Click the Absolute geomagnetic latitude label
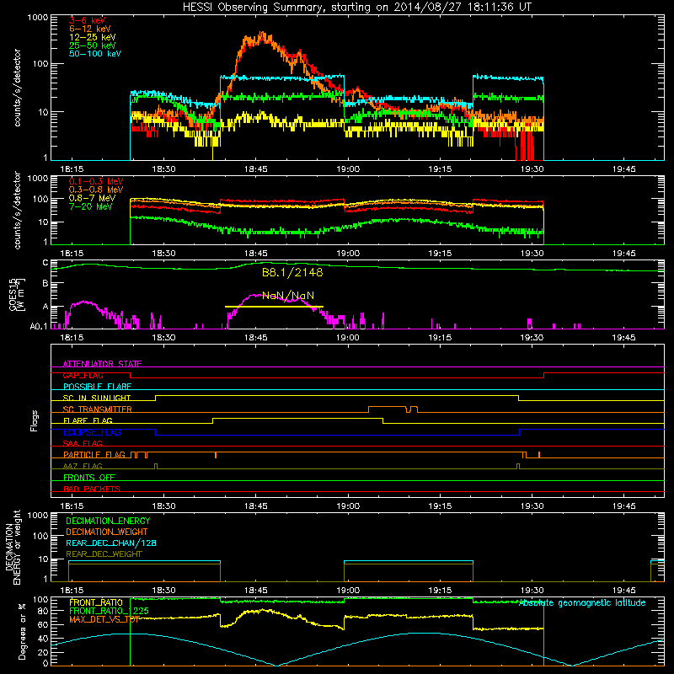Image resolution: width=674 pixels, height=674 pixels. tap(582, 603)
